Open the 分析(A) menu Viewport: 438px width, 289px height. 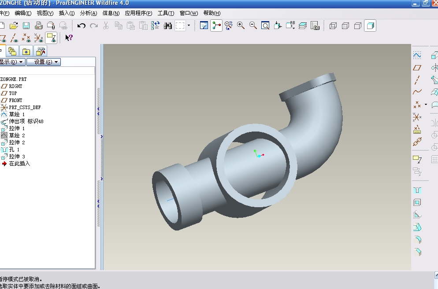pyautogui.click(x=88, y=13)
